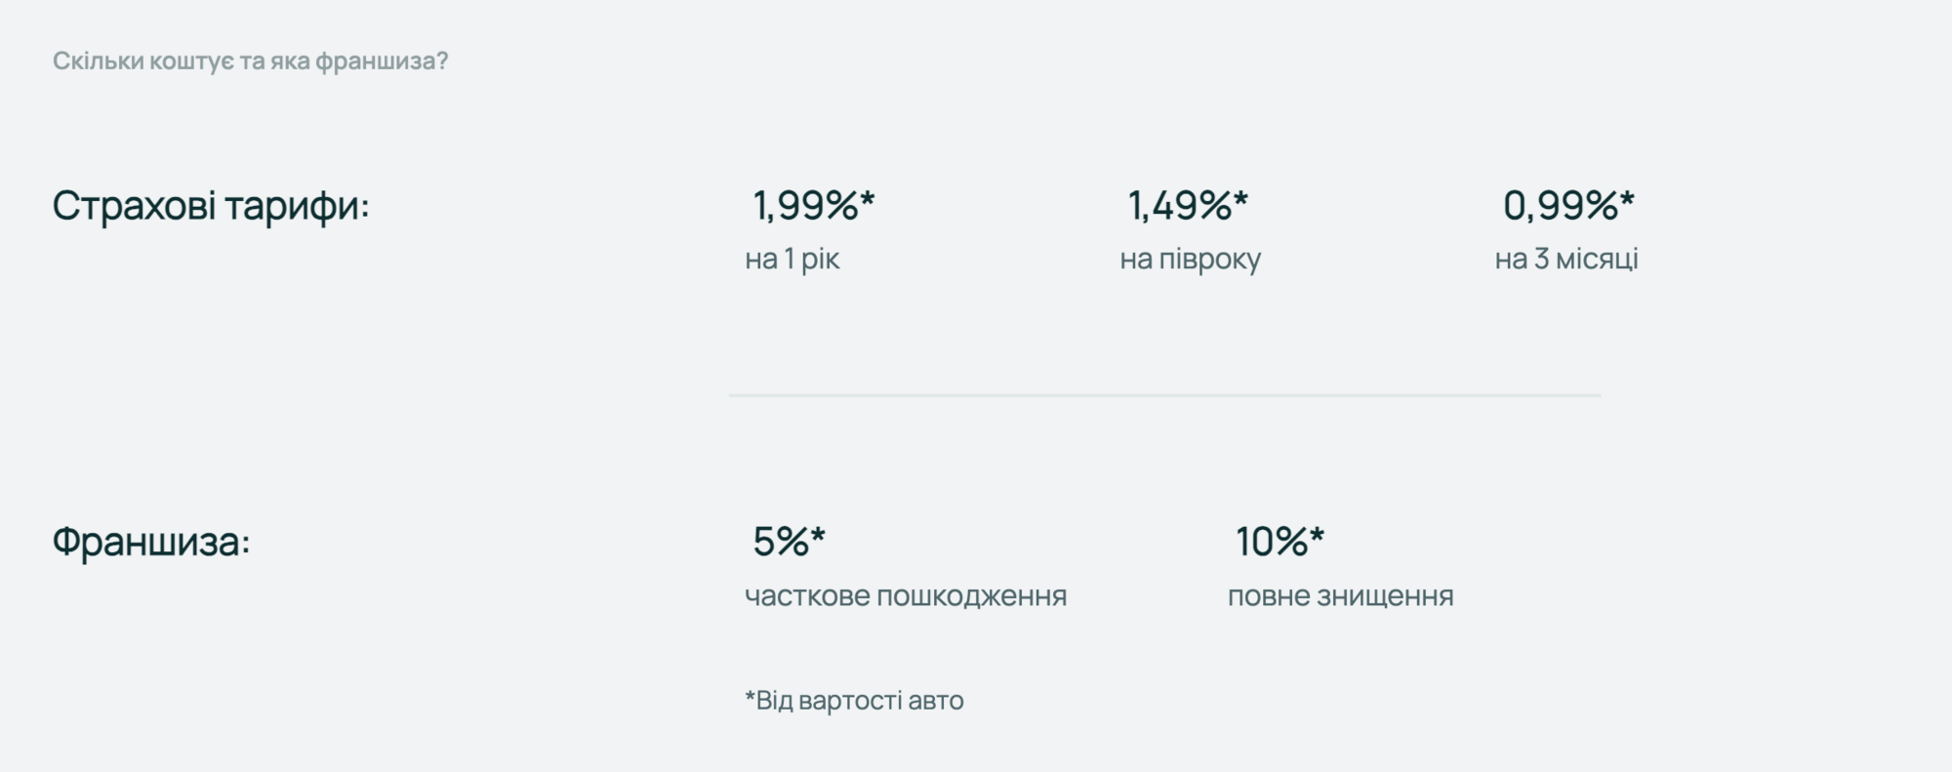
Task: Click the "на 1 рік" caption
Action: 792,259
